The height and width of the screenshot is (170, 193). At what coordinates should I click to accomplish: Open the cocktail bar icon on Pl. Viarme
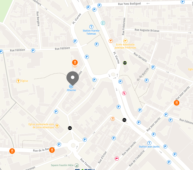[x=111, y=41]
